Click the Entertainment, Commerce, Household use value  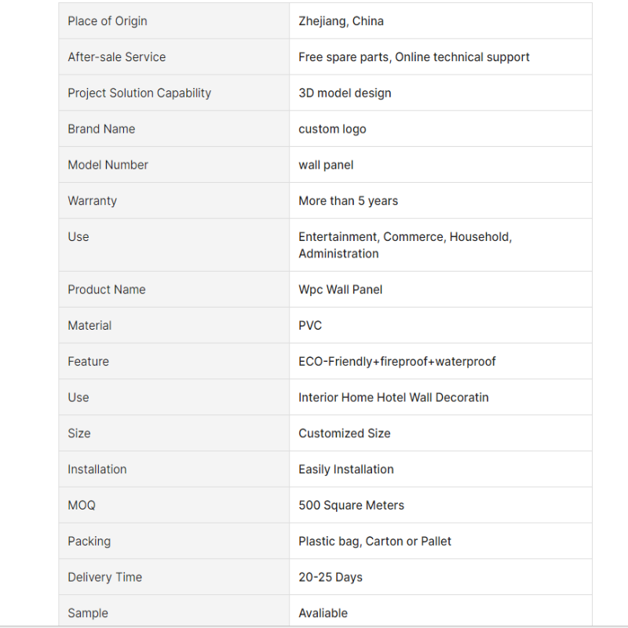(405, 245)
